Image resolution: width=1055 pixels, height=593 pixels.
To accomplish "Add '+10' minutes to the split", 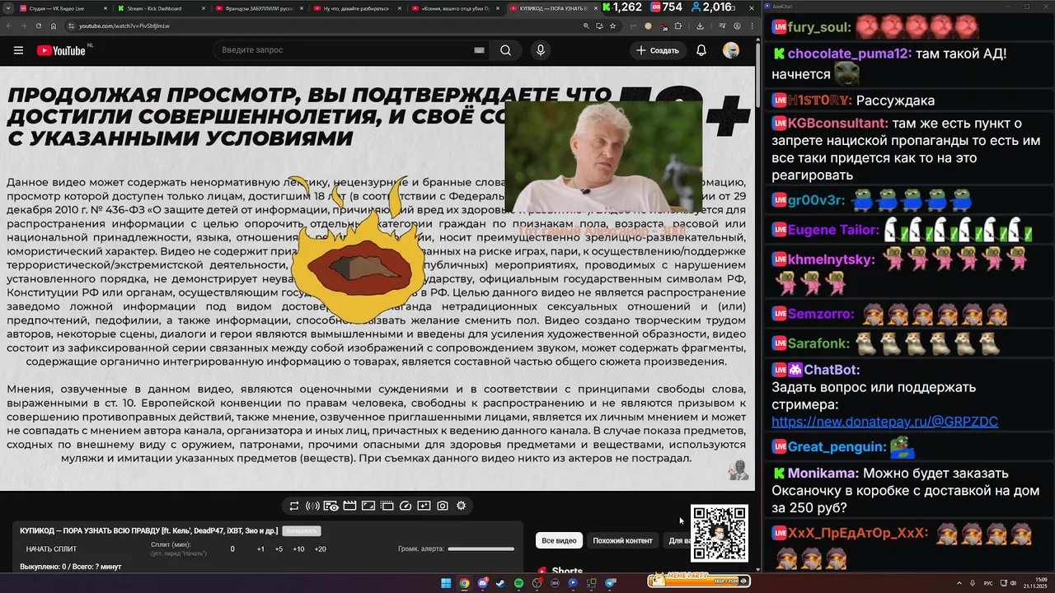I will click(x=298, y=549).
